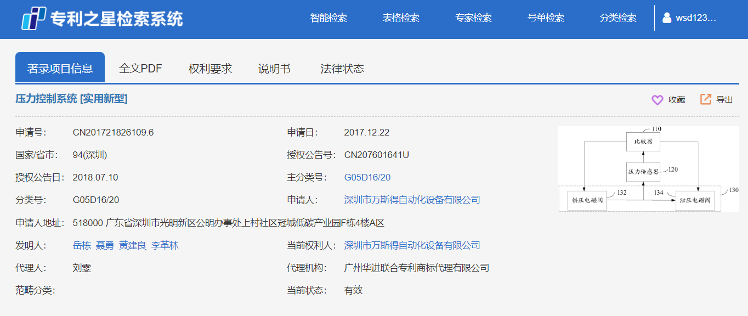Click 分类号 value G05D16/20
The image size is (748, 316).
tap(96, 200)
